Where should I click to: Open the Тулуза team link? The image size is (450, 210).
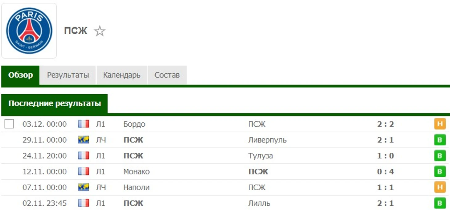[260, 156]
